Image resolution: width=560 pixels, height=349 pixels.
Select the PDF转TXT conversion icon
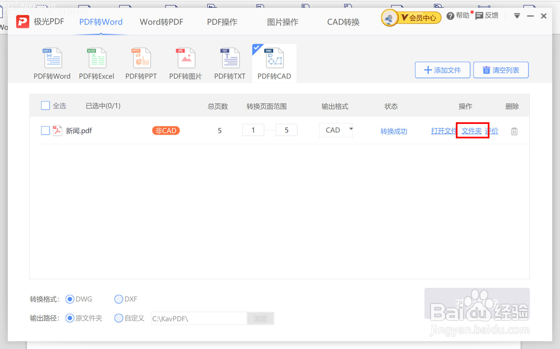pos(230,58)
